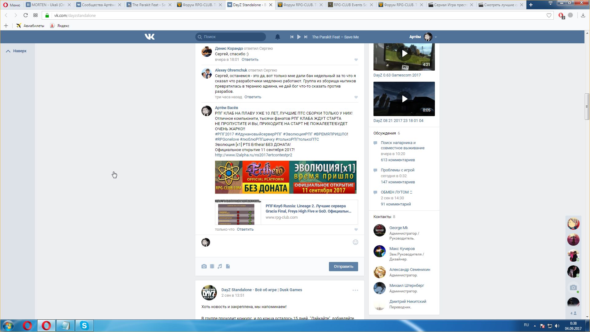The width and height of the screenshot is (590, 332).
Task: Open a new browser tab
Action: click(x=531, y=5)
